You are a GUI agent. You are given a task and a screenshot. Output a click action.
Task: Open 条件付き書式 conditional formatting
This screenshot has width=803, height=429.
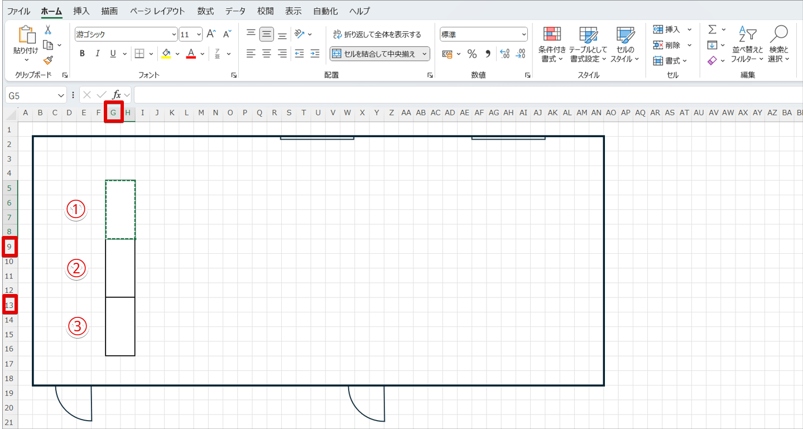tap(552, 44)
